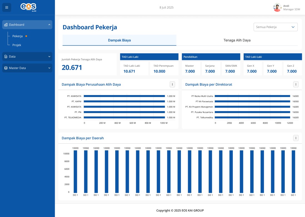Click the Dashboard Pekerja heading
This screenshot has width=305, height=217.
pos(90,27)
